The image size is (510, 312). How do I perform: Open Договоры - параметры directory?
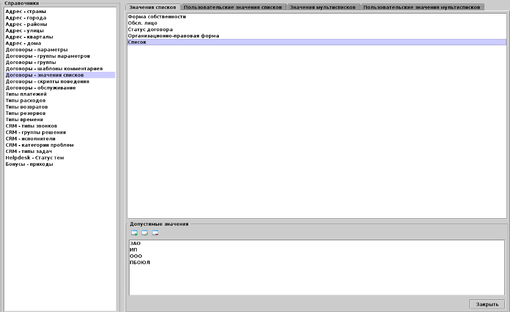36,49
